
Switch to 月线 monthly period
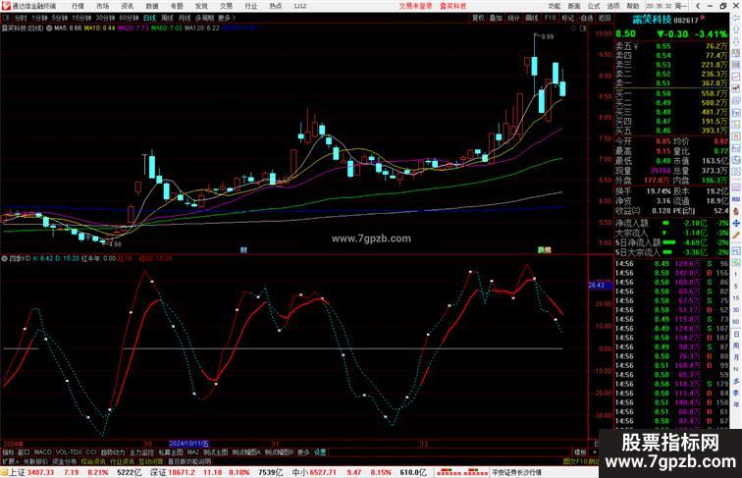coord(185,18)
